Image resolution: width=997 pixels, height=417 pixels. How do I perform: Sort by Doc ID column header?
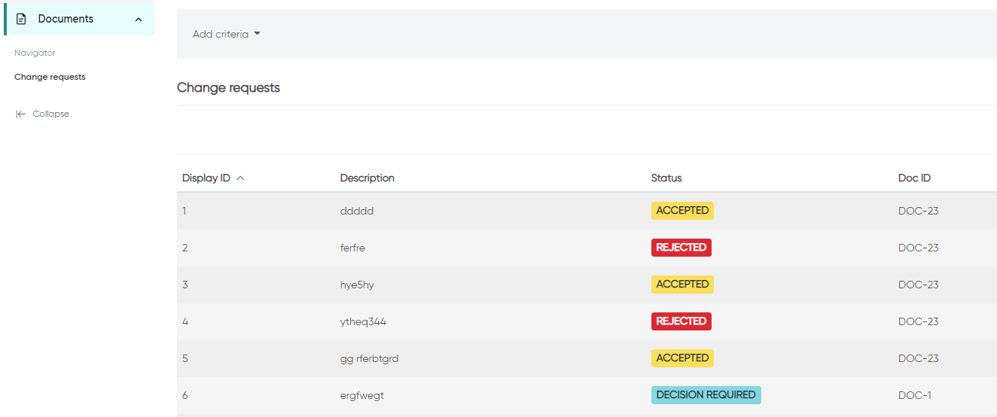tap(914, 178)
